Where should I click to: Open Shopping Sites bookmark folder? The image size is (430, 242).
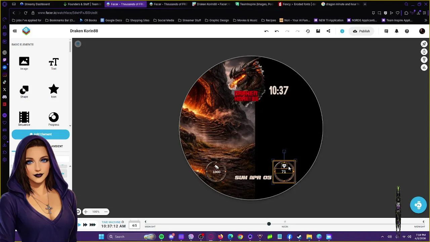(x=137, y=20)
